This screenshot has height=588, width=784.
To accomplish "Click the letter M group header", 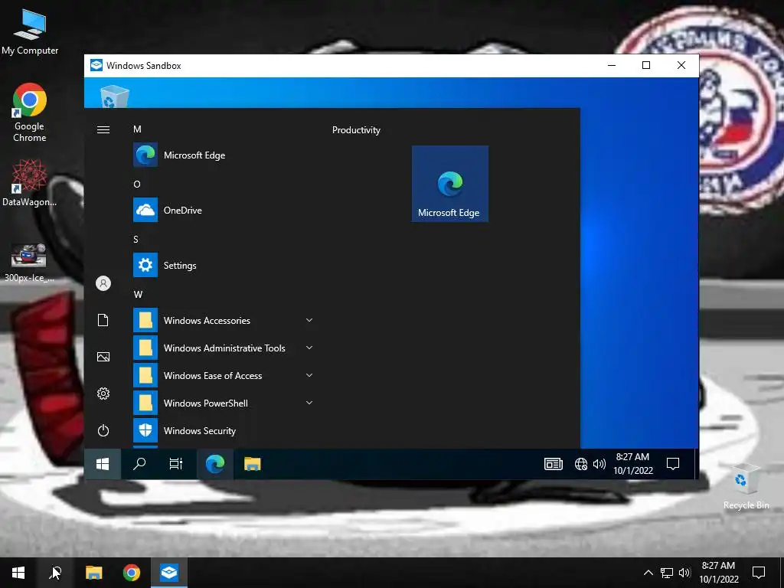I will point(137,129).
